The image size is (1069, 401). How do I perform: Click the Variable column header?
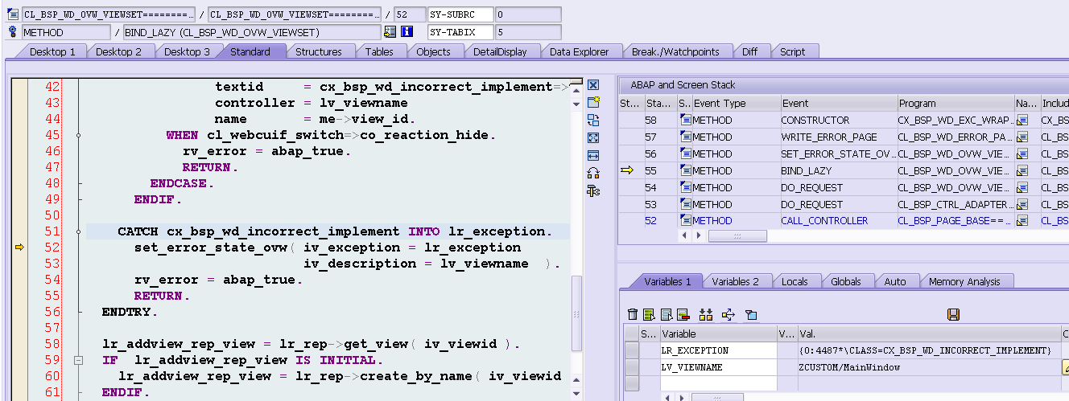pos(718,333)
